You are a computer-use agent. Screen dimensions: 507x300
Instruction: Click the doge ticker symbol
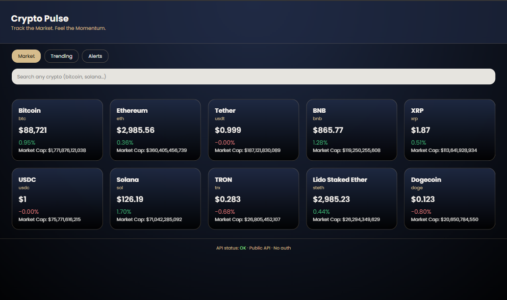(x=417, y=188)
